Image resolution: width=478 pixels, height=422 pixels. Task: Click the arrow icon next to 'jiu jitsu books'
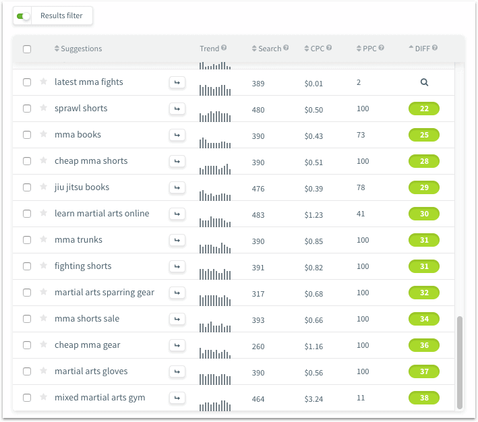177,187
